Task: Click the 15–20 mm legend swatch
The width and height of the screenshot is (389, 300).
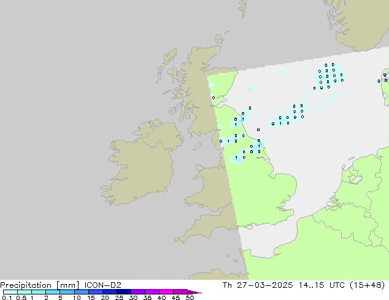Action: tap(95, 292)
